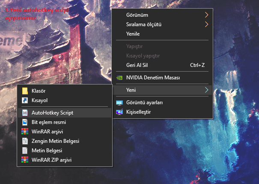
Task: Open Görüntü ayarları
Action: (x=162, y=103)
